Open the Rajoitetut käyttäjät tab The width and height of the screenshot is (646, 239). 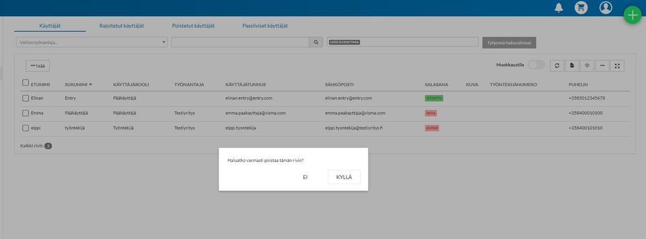(x=122, y=25)
